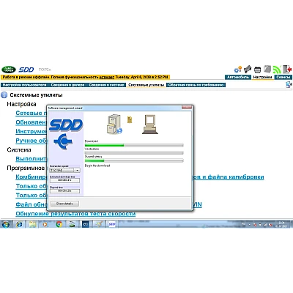Open Обнуление результатов теста скорости link
293x293 pixels.
tap(75, 214)
